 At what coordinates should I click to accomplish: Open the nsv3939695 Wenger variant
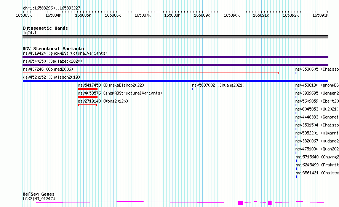[317, 93]
